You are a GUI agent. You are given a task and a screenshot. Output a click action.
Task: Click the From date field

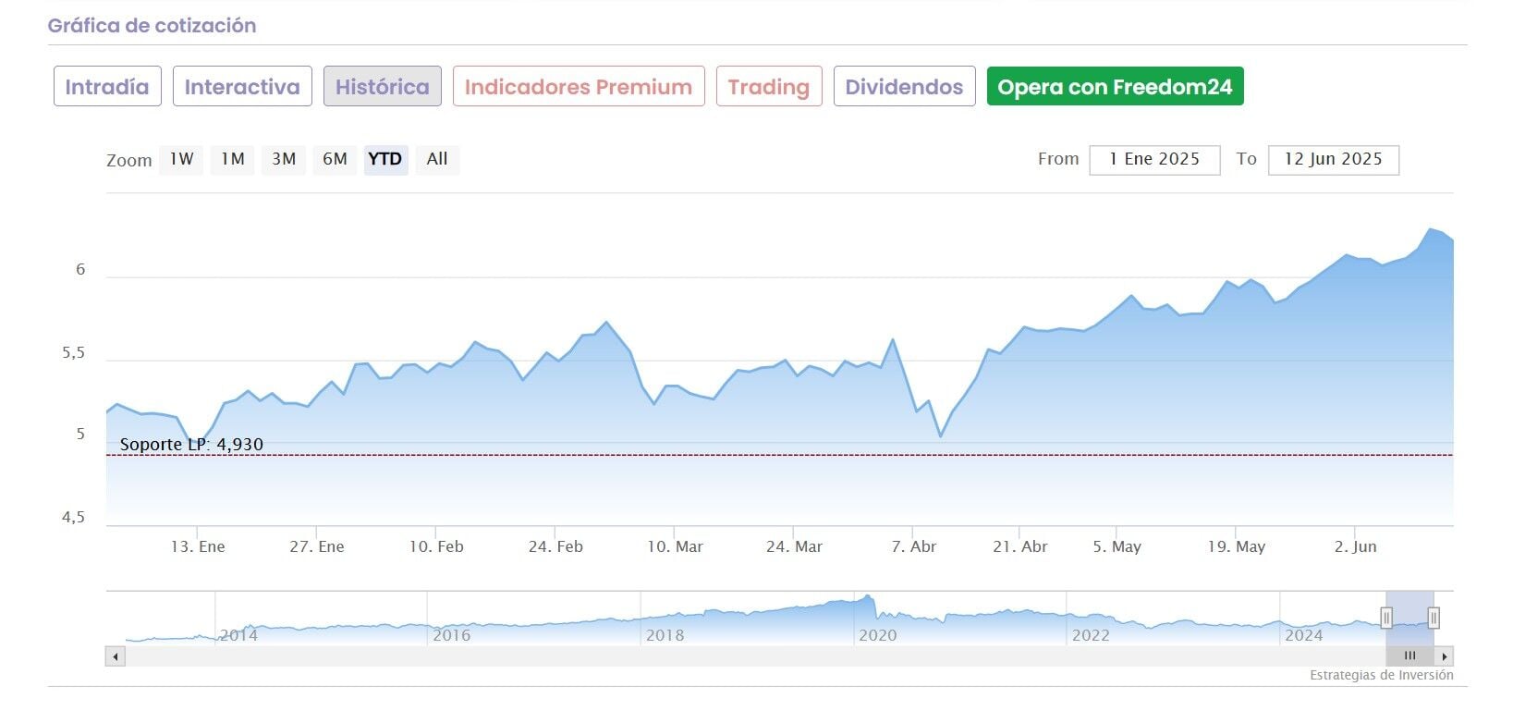(x=1154, y=159)
